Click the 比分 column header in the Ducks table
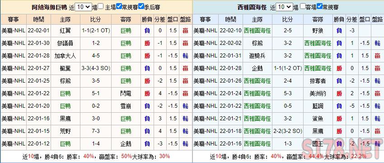 pyautogui.click(x=96, y=19)
